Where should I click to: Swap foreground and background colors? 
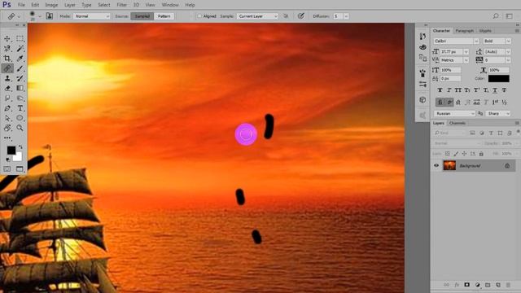tap(20, 146)
